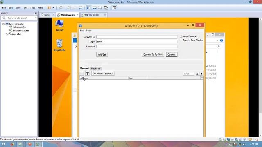The height and width of the screenshot is (147, 262).
Task: Toggle the library sidebar view icon
Action: pos(88,8)
